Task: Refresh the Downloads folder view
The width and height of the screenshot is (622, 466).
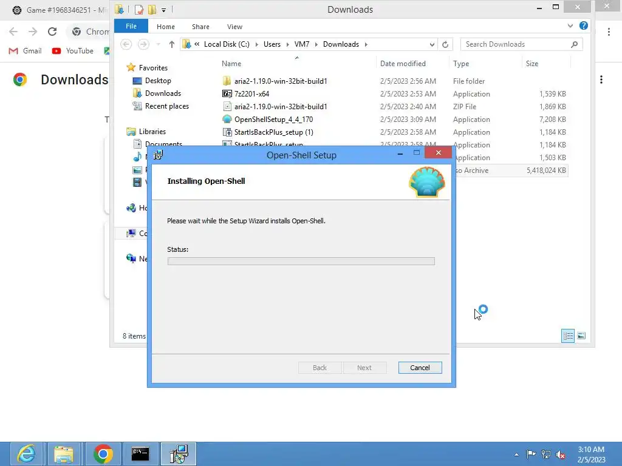Action: coord(445,44)
